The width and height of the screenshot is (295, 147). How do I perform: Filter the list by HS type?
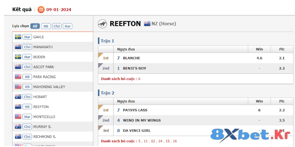(46, 26)
